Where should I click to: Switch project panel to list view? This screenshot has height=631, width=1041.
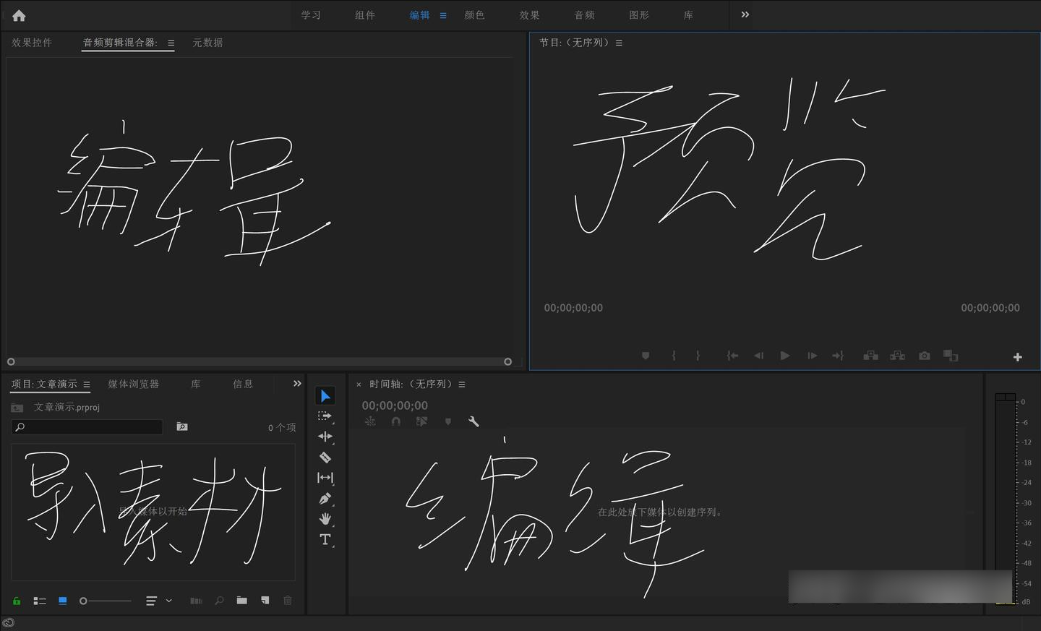40,601
